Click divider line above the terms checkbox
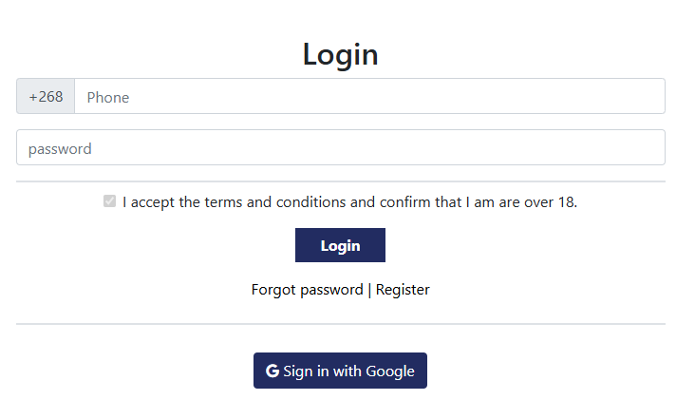Screen dimensions: 695x400 pyautogui.click(x=341, y=181)
